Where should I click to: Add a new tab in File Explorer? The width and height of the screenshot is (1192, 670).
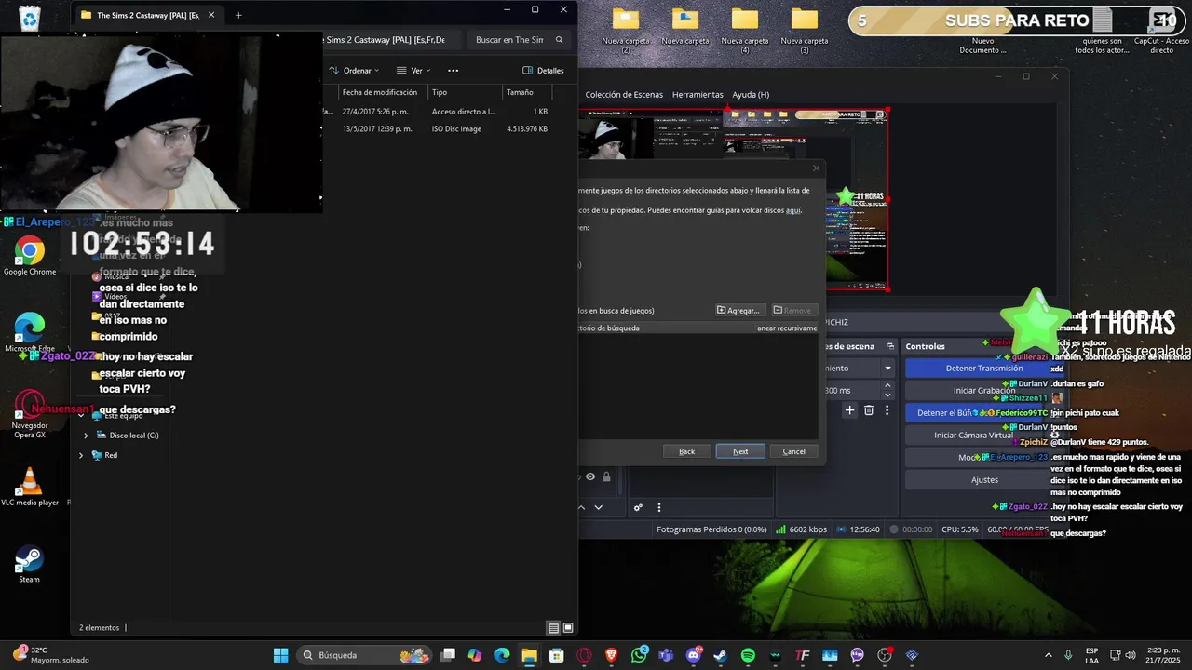point(238,15)
